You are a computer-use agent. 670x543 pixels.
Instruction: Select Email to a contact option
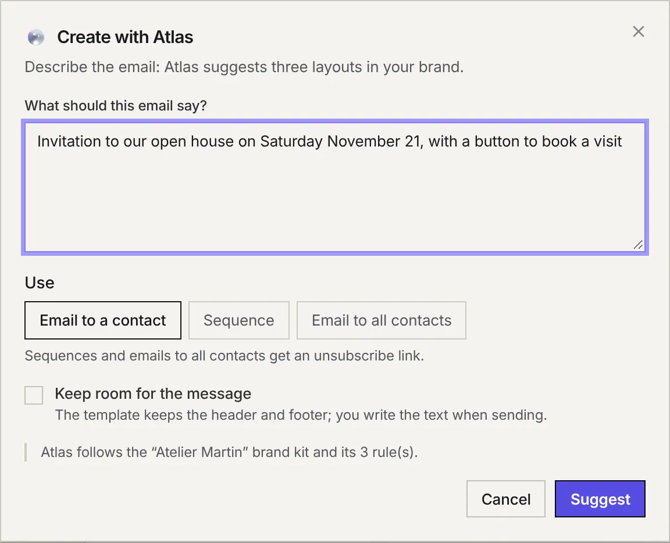pyautogui.click(x=103, y=320)
